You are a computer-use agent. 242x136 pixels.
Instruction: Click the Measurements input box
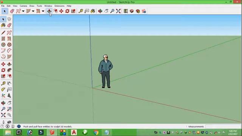click(x=223, y=127)
